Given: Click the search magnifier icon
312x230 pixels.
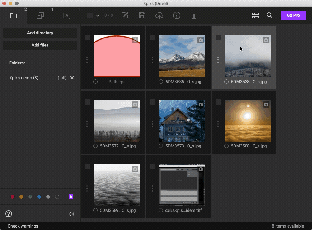Looking at the screenshot, I should point(269,15).
